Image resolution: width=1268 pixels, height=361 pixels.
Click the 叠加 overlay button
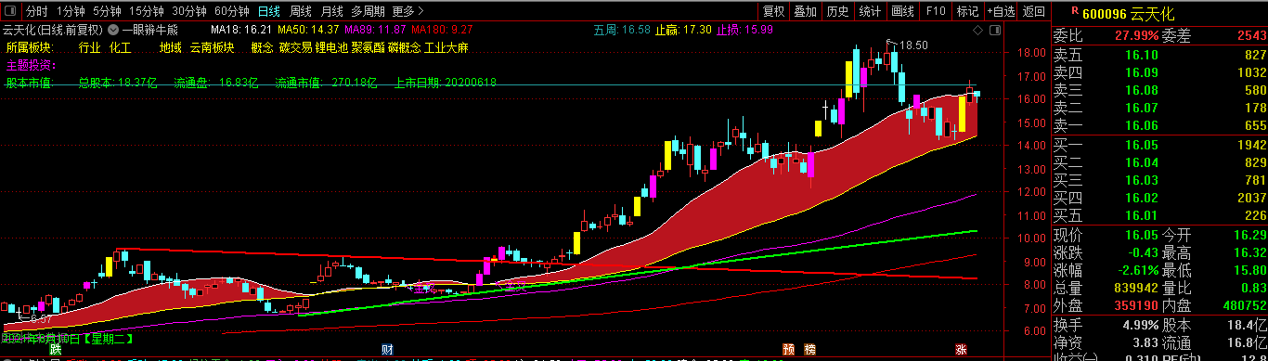805,11
